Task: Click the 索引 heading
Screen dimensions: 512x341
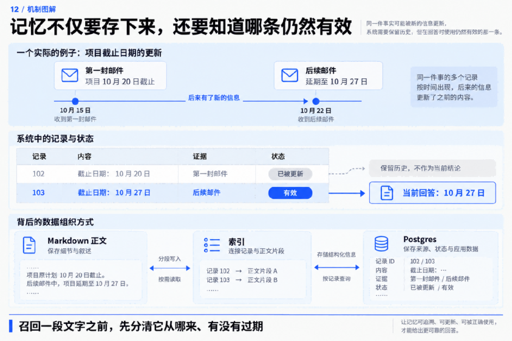Action: pos(236,242)
